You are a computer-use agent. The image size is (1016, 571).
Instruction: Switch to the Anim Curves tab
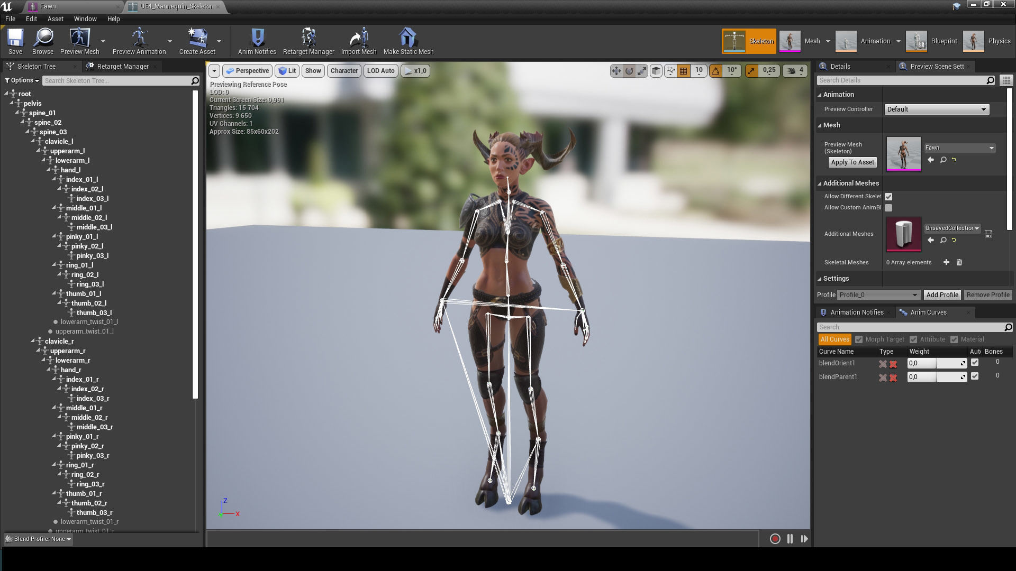point(928,312)
